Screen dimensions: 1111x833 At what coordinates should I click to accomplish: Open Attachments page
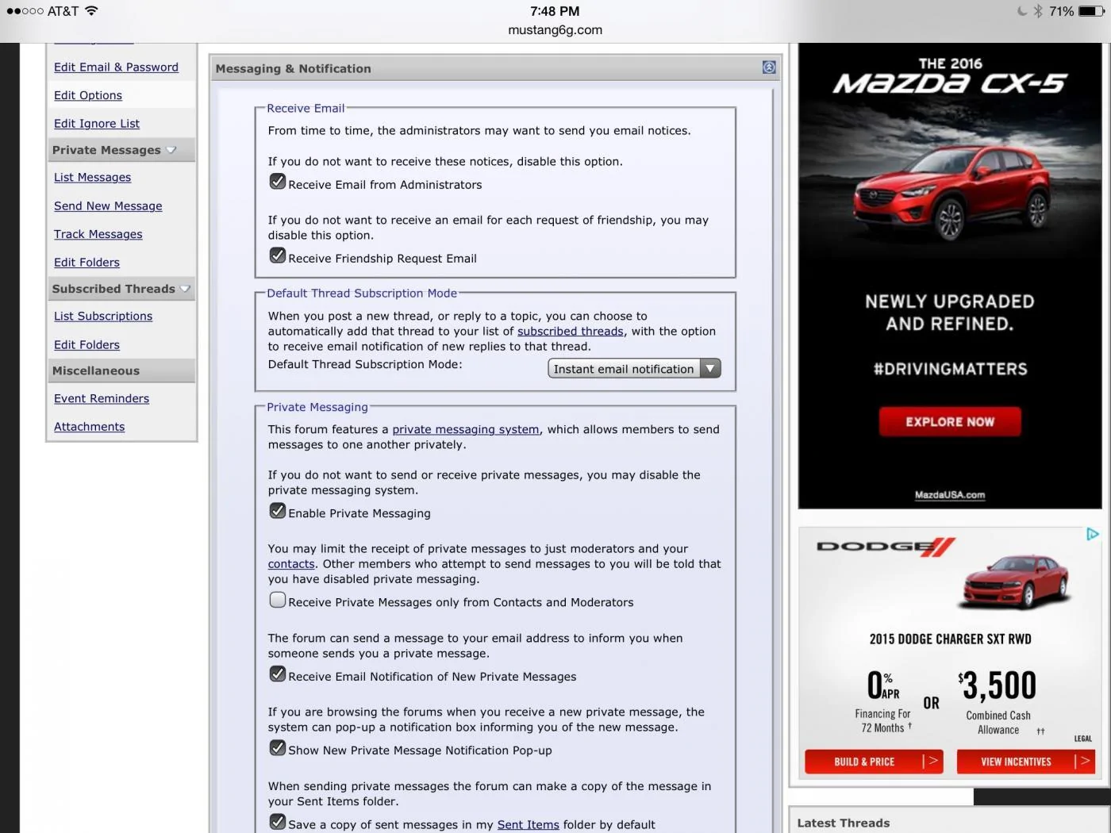tap(89, 427)
